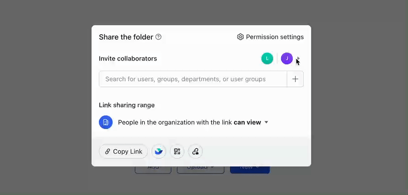408x195 pixels.
Task: Click the purple J collaborator avatar
Action: (287, 58)
